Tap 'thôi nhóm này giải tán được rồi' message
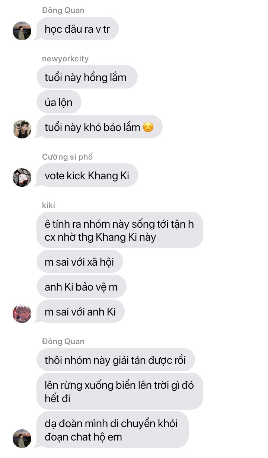268x458 pixels. coord(115,359)
